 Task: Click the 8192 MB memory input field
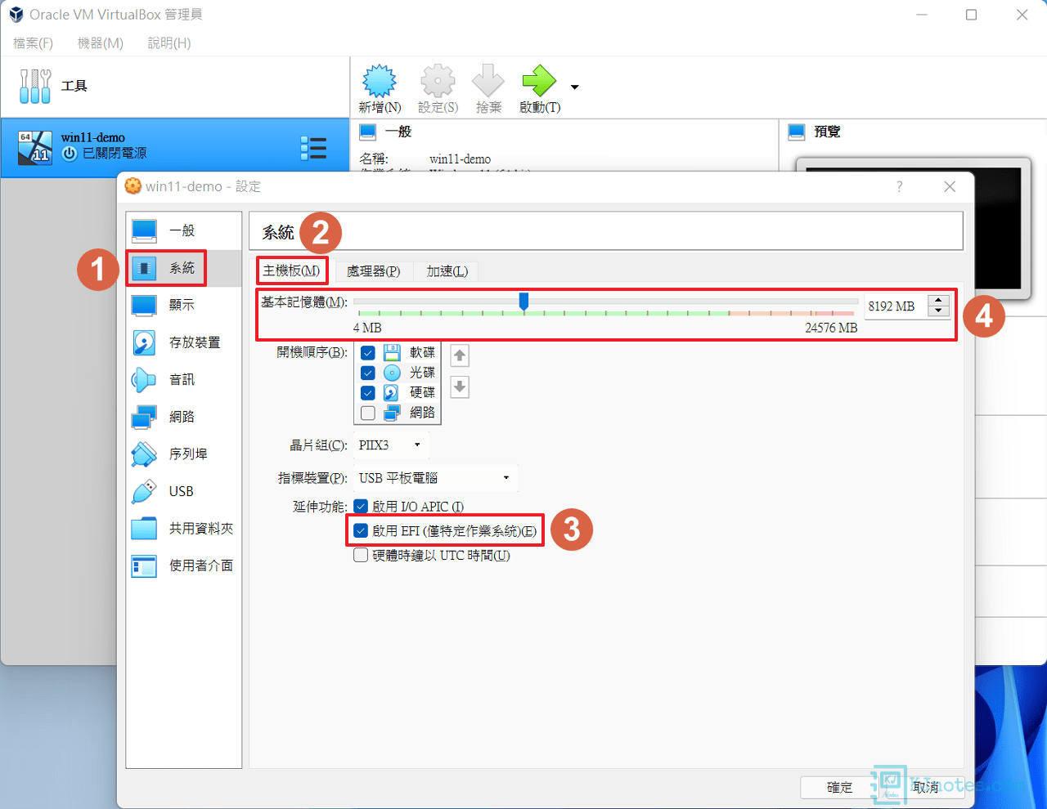coord(896,306)
